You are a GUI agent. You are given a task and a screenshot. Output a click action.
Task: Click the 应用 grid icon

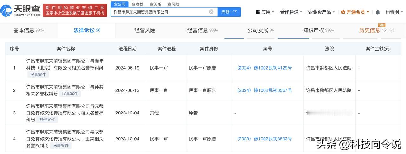tap(258, 12)
